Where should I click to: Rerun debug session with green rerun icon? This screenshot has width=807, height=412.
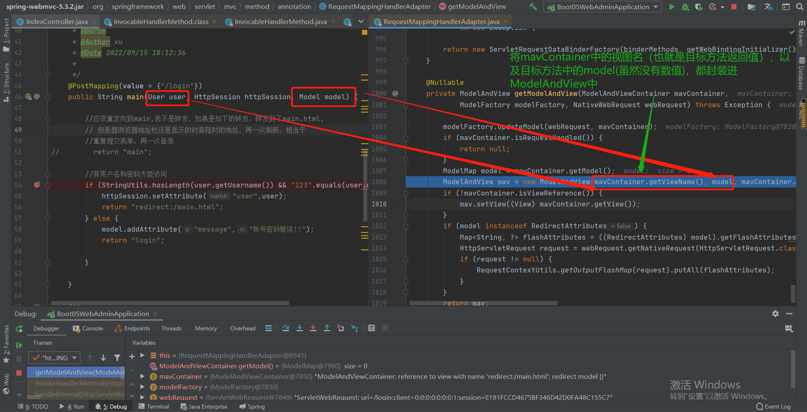click(x=19, y=329)
